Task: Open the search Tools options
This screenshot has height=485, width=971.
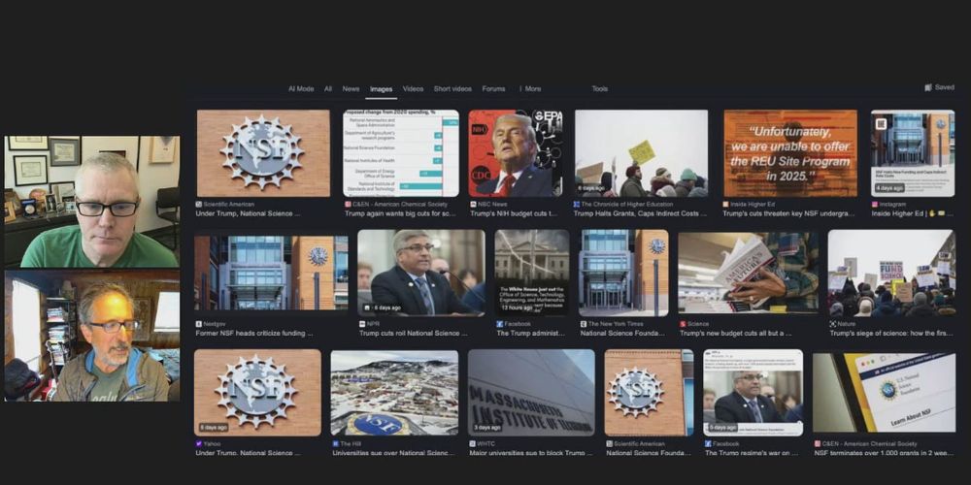Action: 599,89
